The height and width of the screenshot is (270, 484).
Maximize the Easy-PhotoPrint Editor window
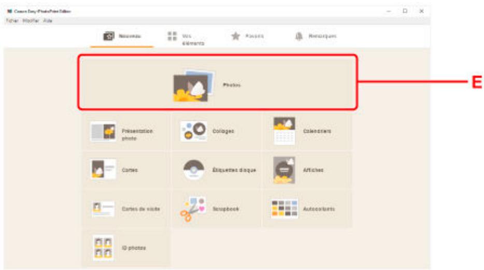coord(405,11)
